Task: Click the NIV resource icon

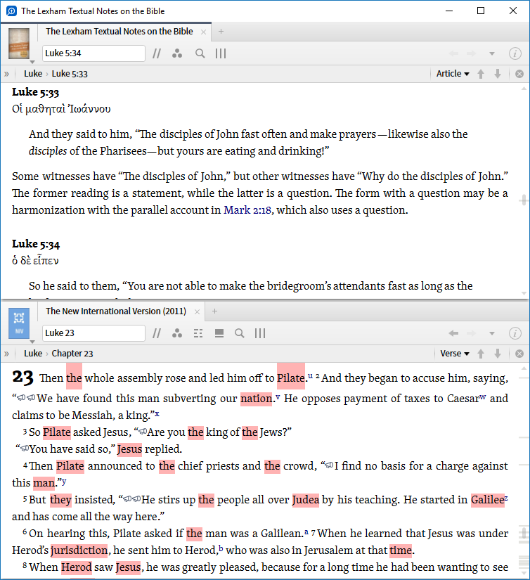Action: 19,323
